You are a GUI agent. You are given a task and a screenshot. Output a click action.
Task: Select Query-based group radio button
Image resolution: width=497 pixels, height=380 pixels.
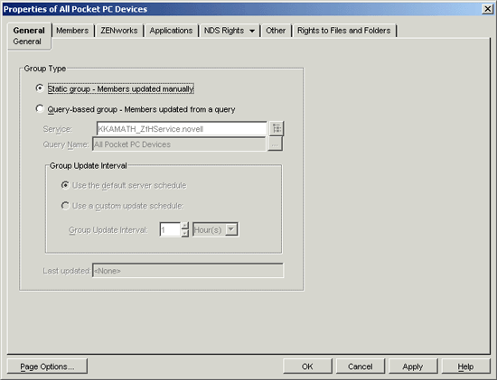[x=40, y=109]
